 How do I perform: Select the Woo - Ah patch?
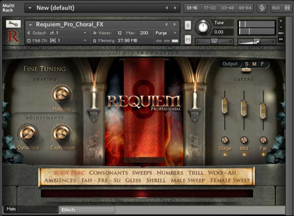tap(222, 173)
